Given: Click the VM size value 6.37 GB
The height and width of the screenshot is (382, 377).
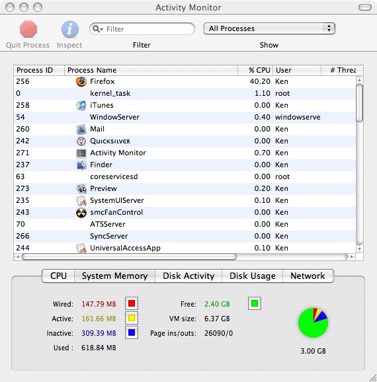Looking at the screenshot, I should (217, 319).
